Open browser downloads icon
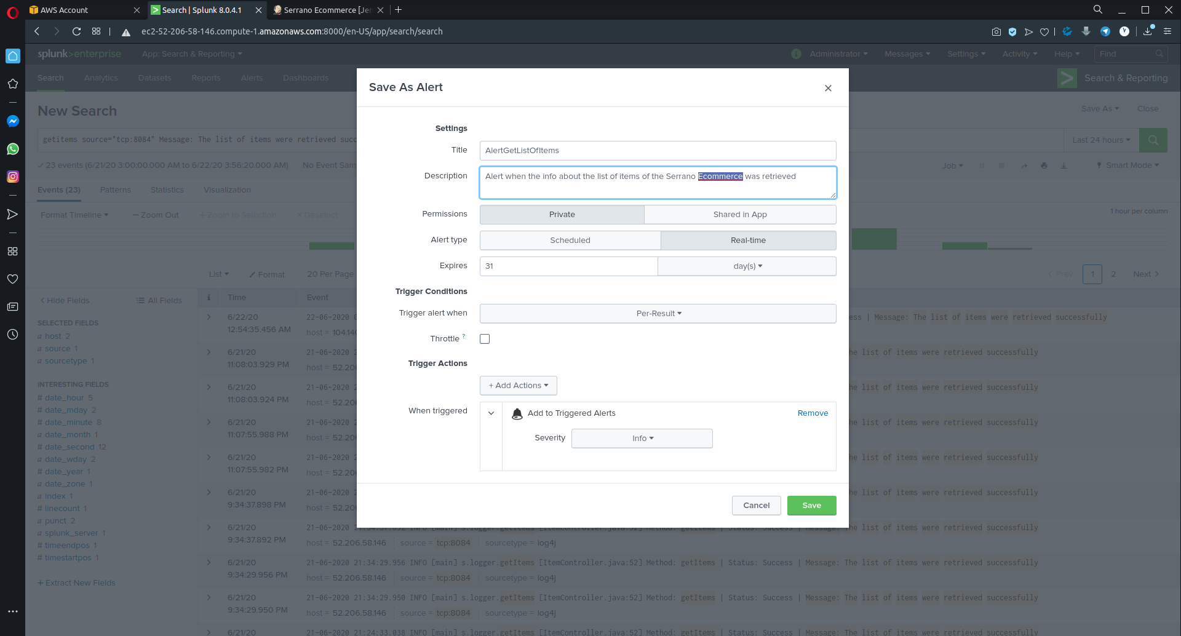Screen dimensions: 1181x636 [1148, 31]
